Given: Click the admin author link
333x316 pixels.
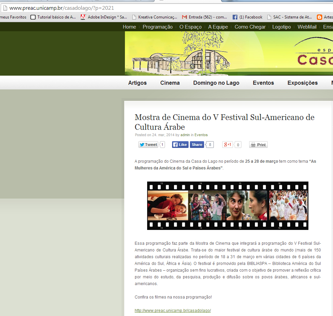Looking at the screenshot, I should (x=185, y=135).
